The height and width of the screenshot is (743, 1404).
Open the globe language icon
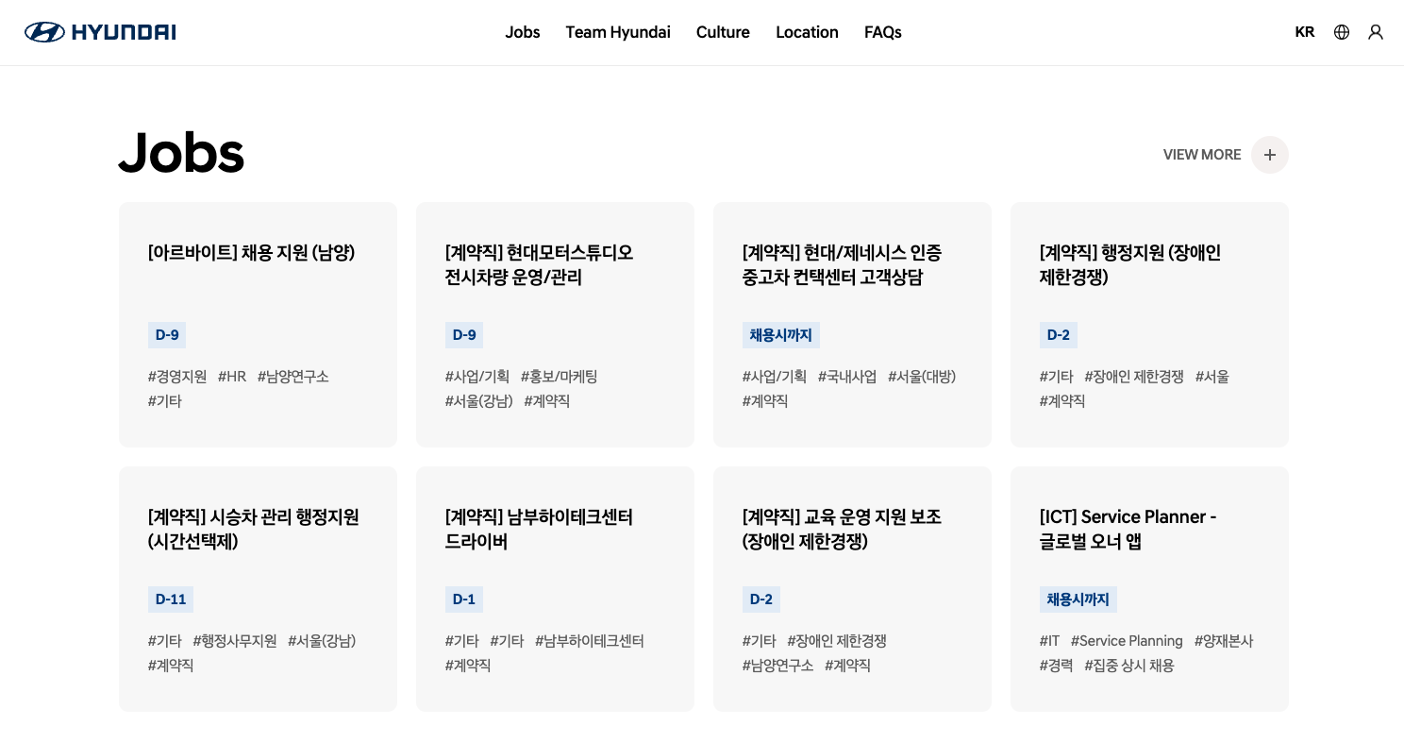[x=1342, y=32]
